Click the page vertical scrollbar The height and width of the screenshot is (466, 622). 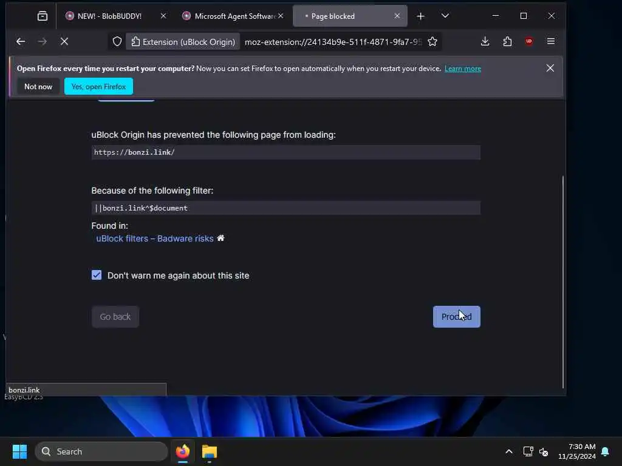tap(562, 282)
